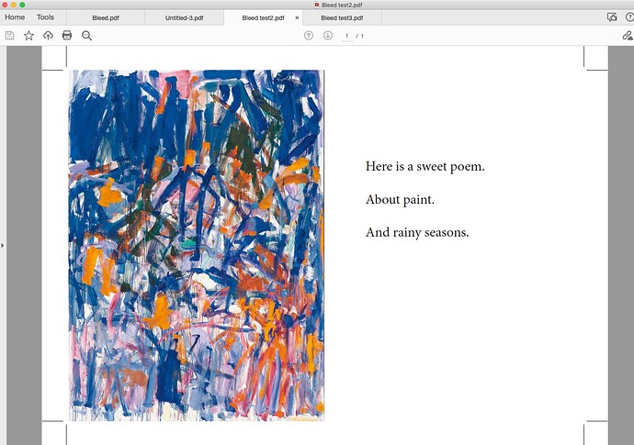Click the current page number field
The image size is (634, 445).
[347, 36]
